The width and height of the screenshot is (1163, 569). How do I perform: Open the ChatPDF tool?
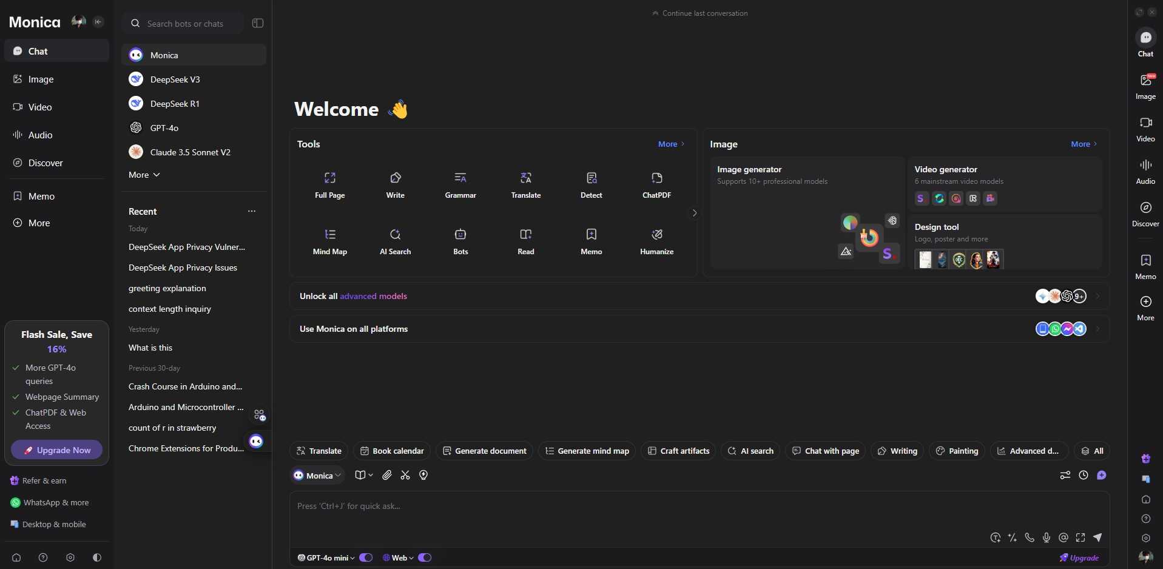tap(656, 184)
